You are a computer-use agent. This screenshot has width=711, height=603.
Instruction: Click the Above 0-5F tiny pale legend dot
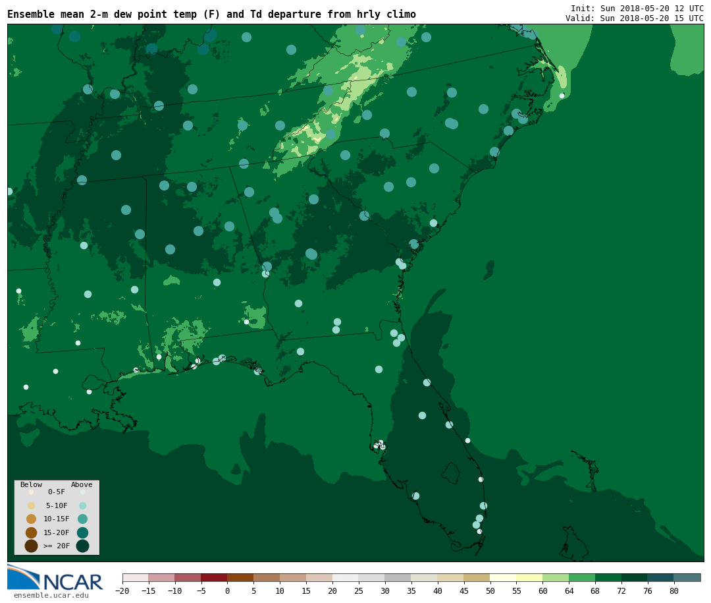coord(82,492)
